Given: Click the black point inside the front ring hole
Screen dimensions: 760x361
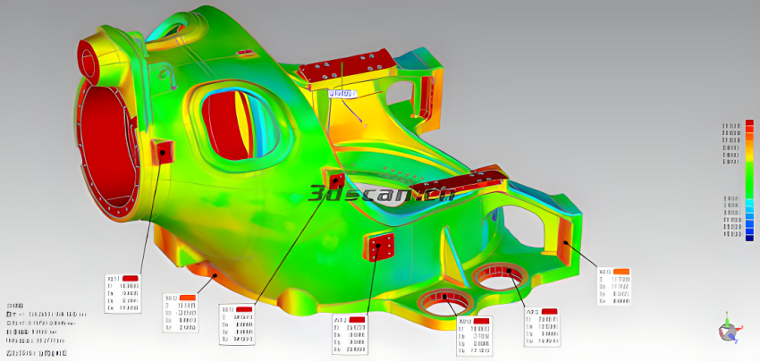Looking at the screenshot, I should [445, 296].
